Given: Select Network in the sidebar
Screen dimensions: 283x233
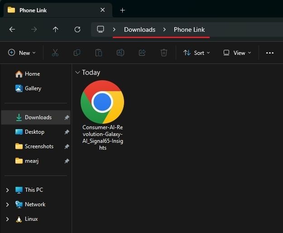Looking at the screenshot, I should pyautogui.click(x=35, y=204).
